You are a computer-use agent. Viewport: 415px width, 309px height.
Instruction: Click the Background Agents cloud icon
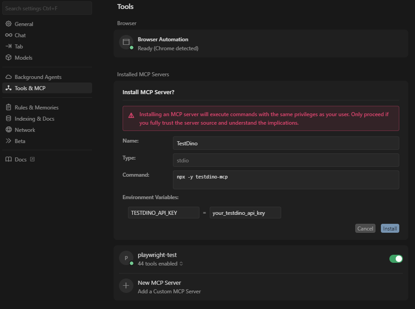pos(9,77)
